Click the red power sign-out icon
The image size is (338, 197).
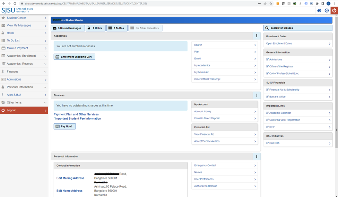coord(334,10)
